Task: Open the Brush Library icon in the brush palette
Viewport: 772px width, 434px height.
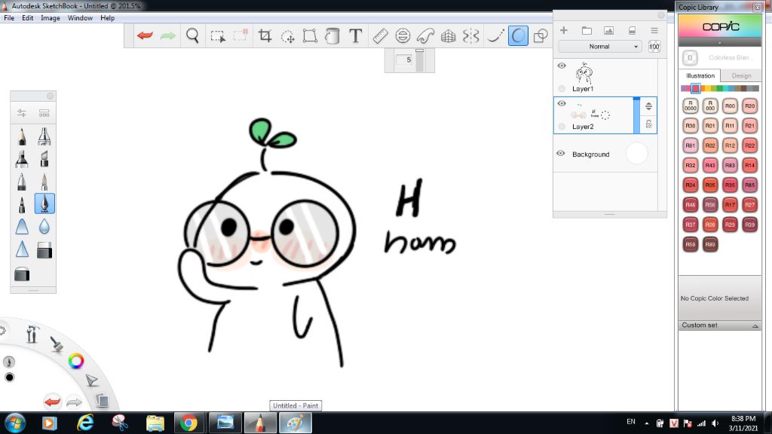Action: (x=44, y=113)
